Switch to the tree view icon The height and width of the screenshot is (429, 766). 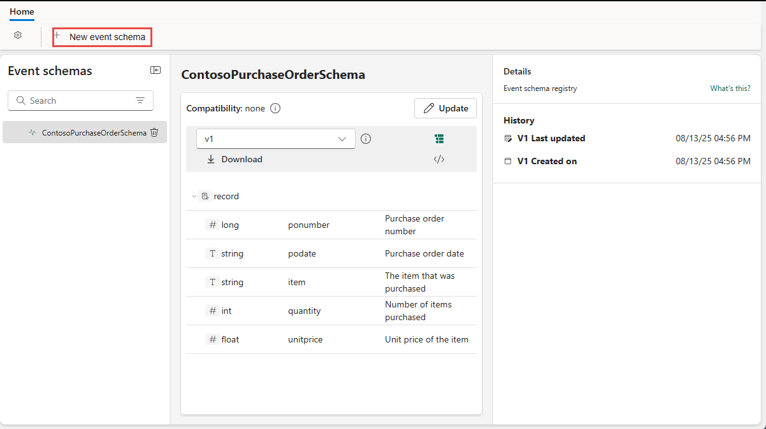click(439, 139)
